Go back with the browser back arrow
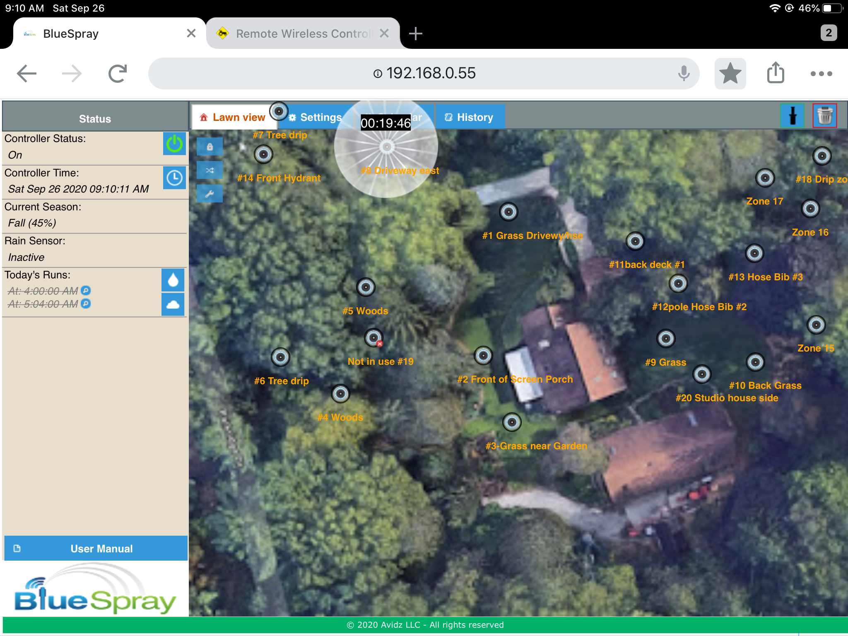 point(26,74)
